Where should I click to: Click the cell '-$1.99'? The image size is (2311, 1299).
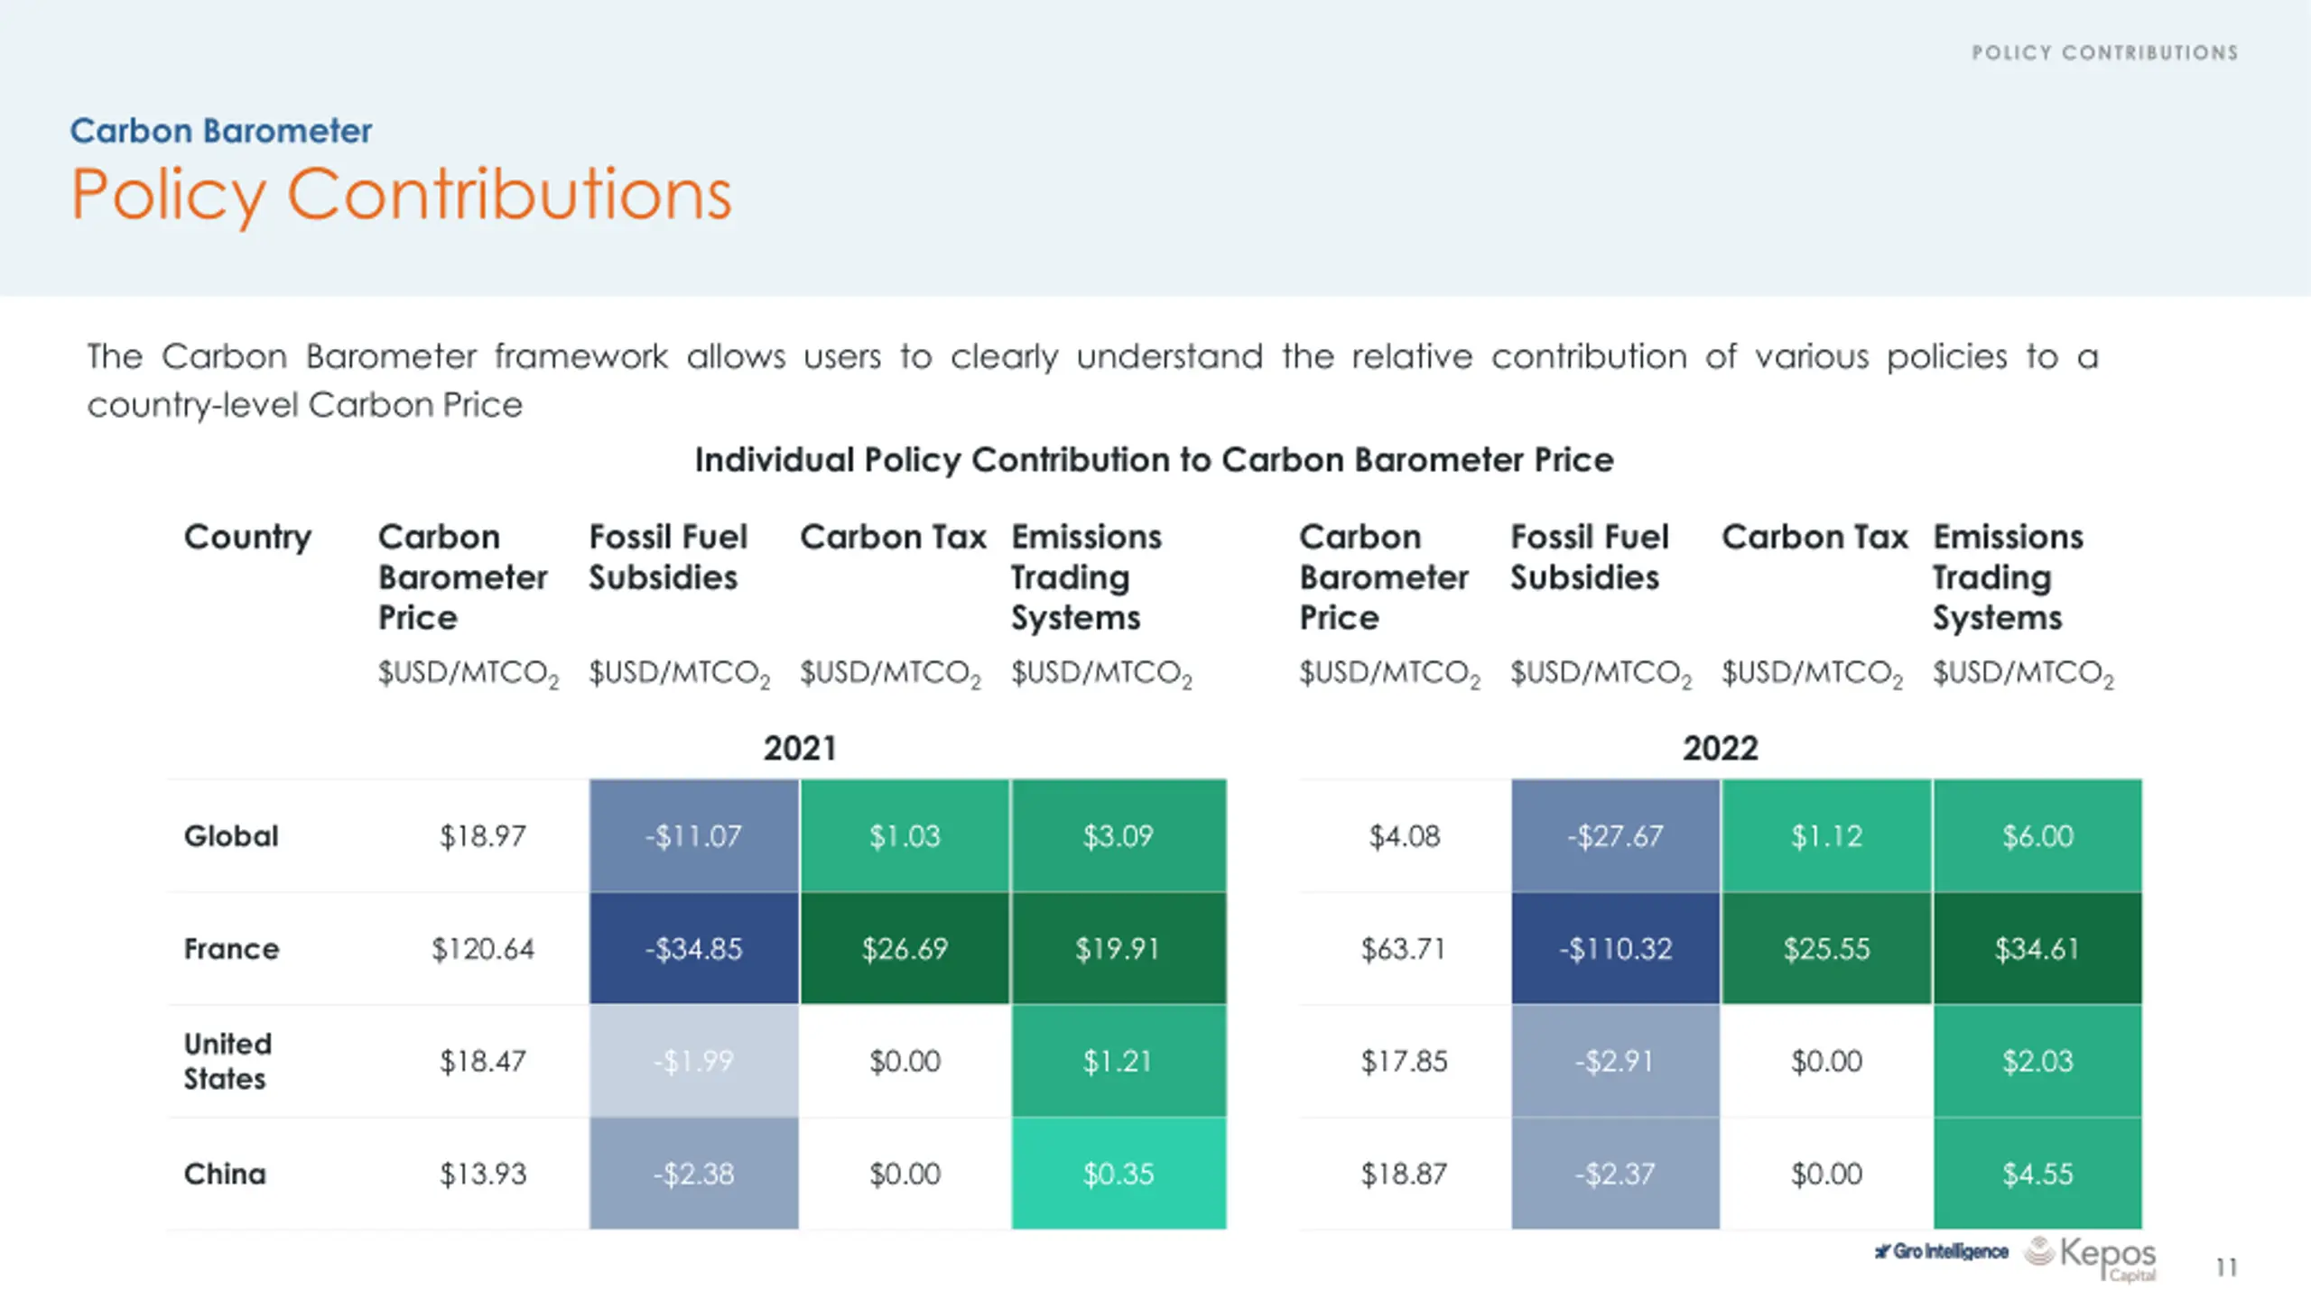tap(693, 1061)
